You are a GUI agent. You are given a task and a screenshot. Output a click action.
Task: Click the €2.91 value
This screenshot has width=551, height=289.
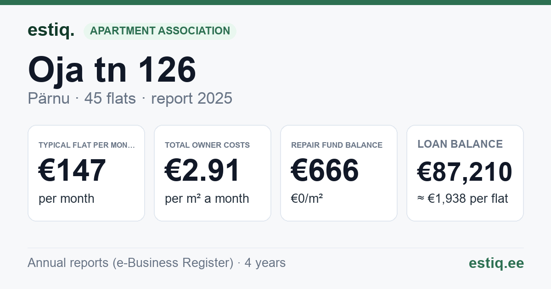coord(202,170)
